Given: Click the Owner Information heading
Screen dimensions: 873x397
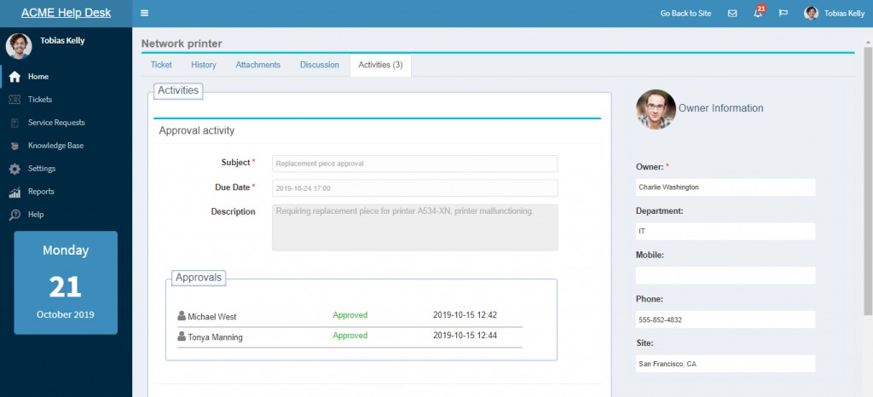Looking at the screenshot, I should point(721,108).
